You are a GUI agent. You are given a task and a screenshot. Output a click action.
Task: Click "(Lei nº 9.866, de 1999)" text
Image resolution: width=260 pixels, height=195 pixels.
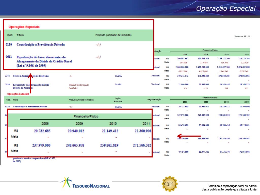(31, 66)
